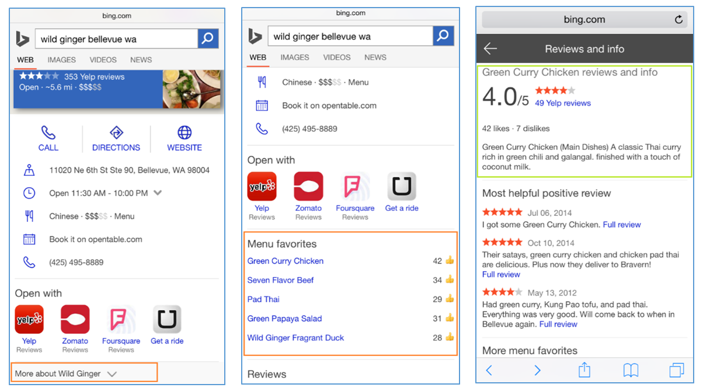Switch to the IMAGES tab in the middle screen
703x391 pixels.
295,57
